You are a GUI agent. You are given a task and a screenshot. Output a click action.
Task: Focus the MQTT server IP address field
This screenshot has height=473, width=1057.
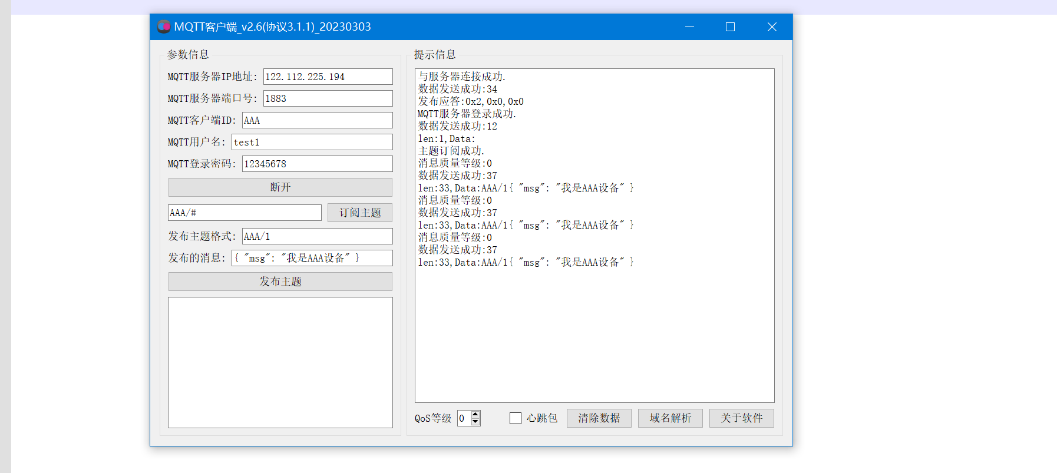click(x=328, y=77)
